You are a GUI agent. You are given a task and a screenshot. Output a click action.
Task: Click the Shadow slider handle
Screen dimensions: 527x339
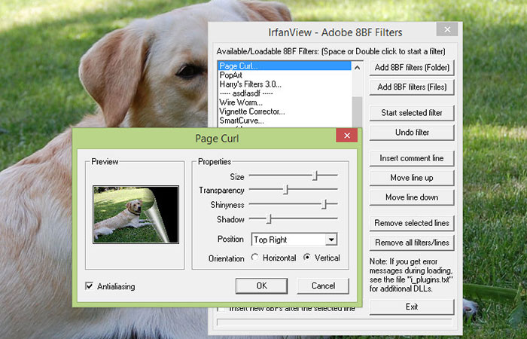269,219
